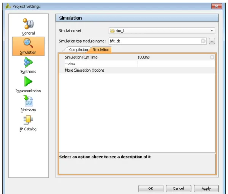Confirm settings with the OK button
Image resolution: width=228 pixels, height=194 pixels.
151,188
